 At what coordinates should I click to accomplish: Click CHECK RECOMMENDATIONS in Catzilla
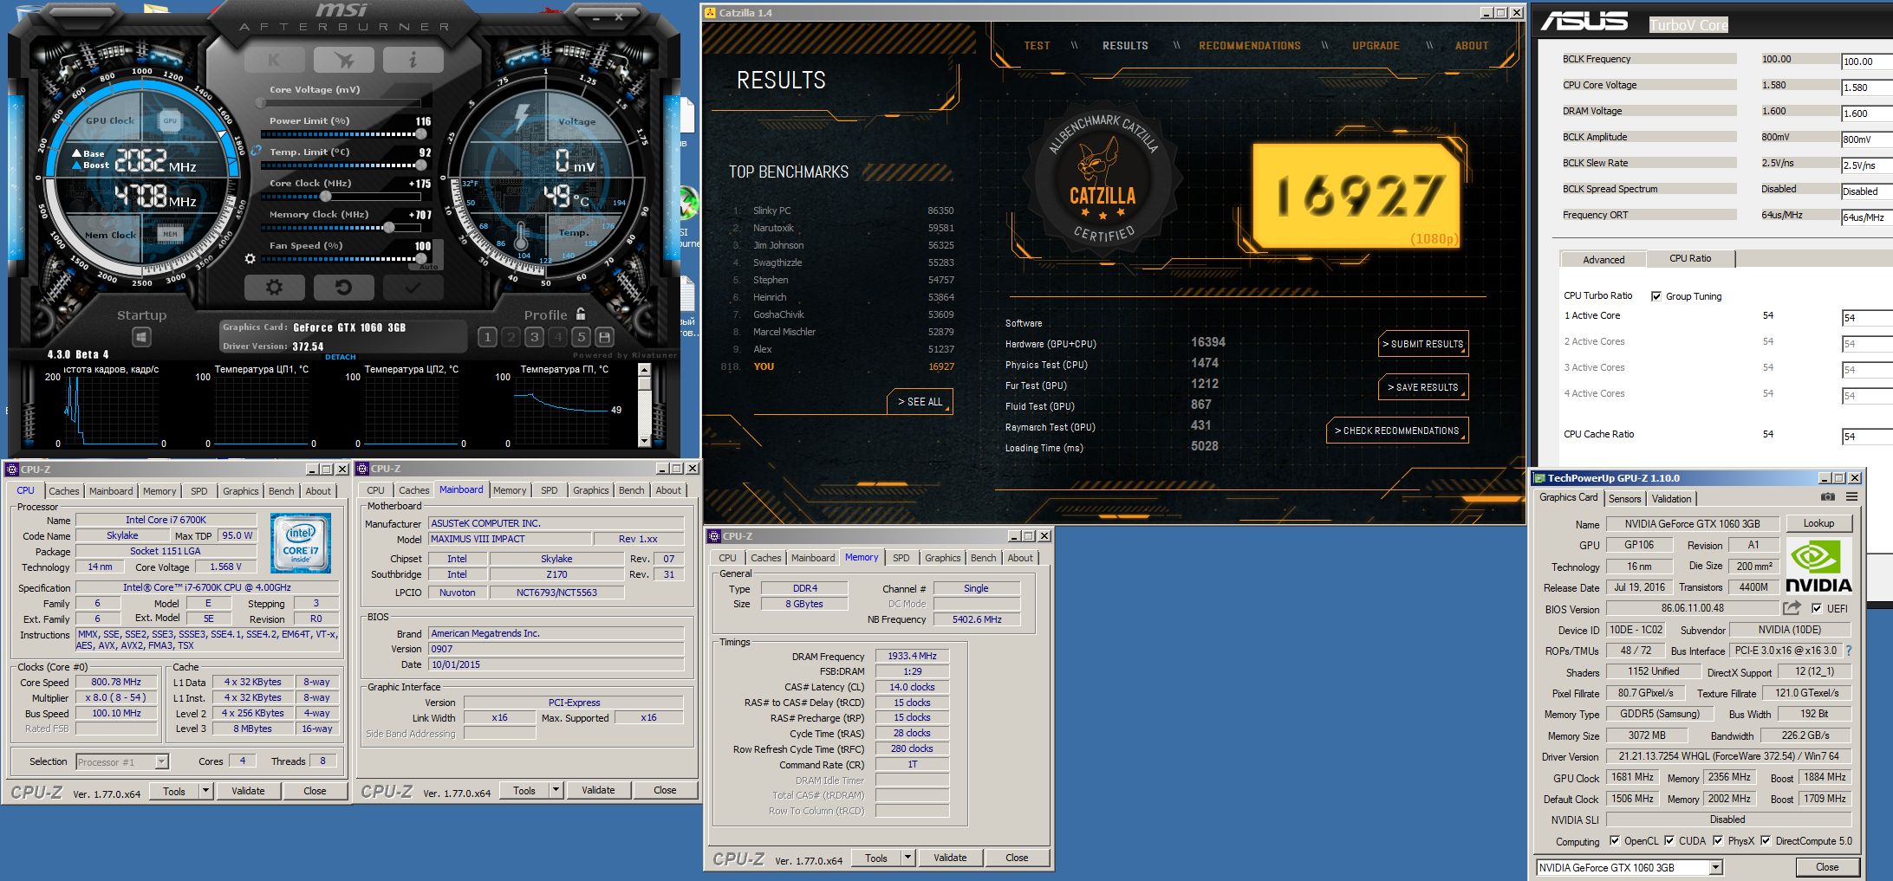[x=1396, y=431]
